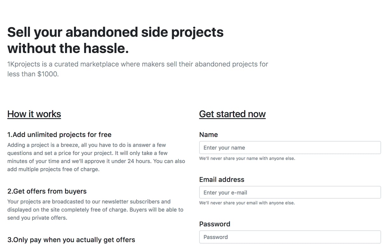Image resolution: width=390 pixels, height=244 pixels.
Task: Click the paragraph about newsletter broadcasting
Action: [95, 209]
